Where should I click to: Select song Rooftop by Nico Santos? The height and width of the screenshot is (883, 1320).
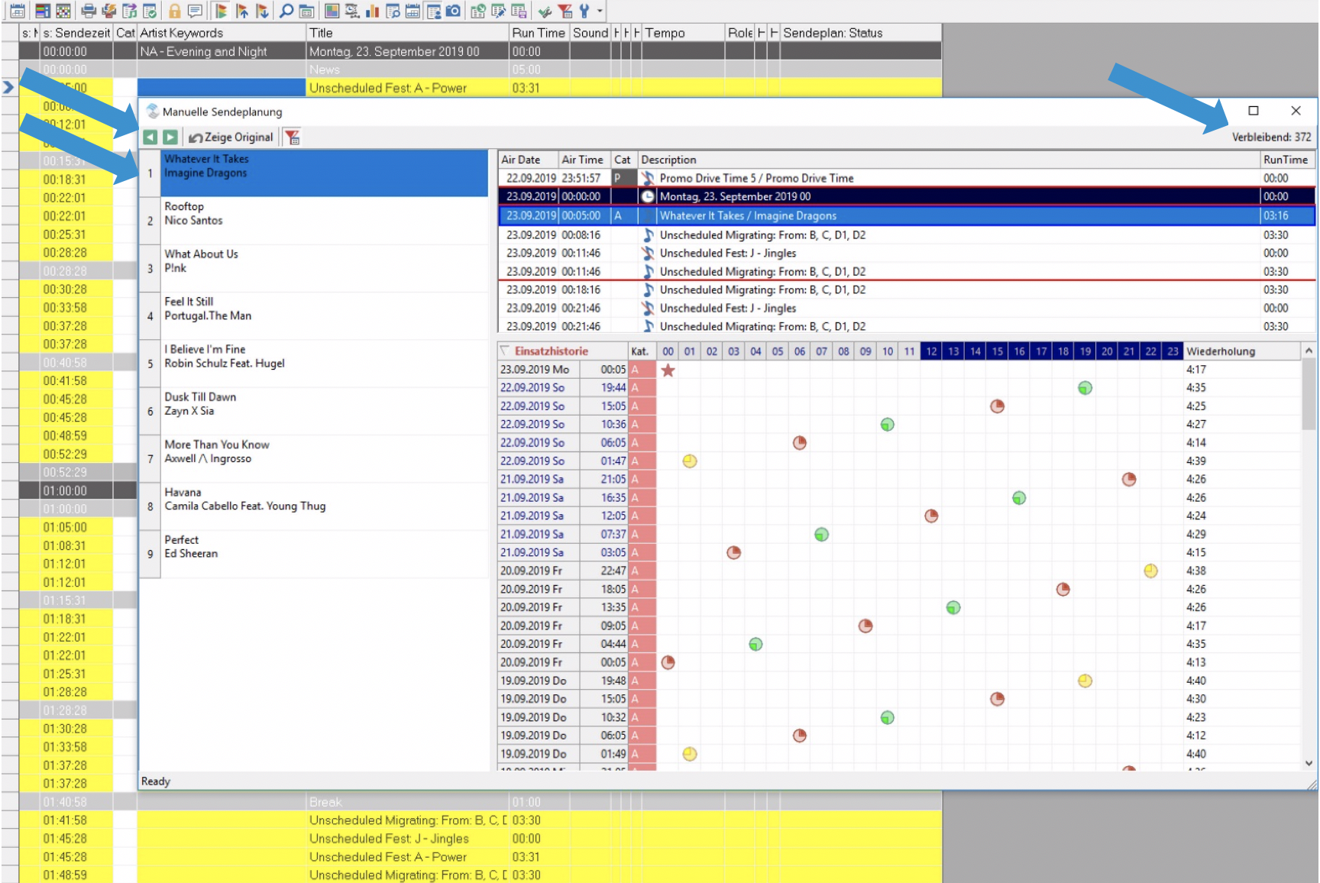[313, 221]
